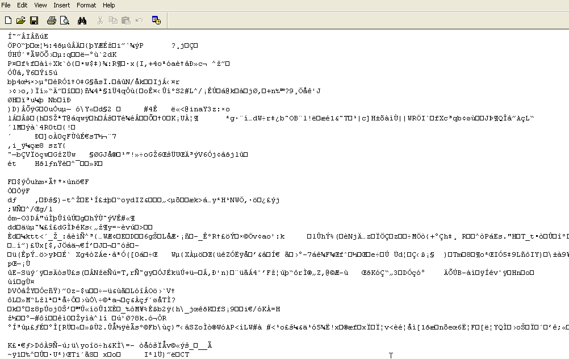
Task: Open the Edit menu
Action: (x=22, y=5)
